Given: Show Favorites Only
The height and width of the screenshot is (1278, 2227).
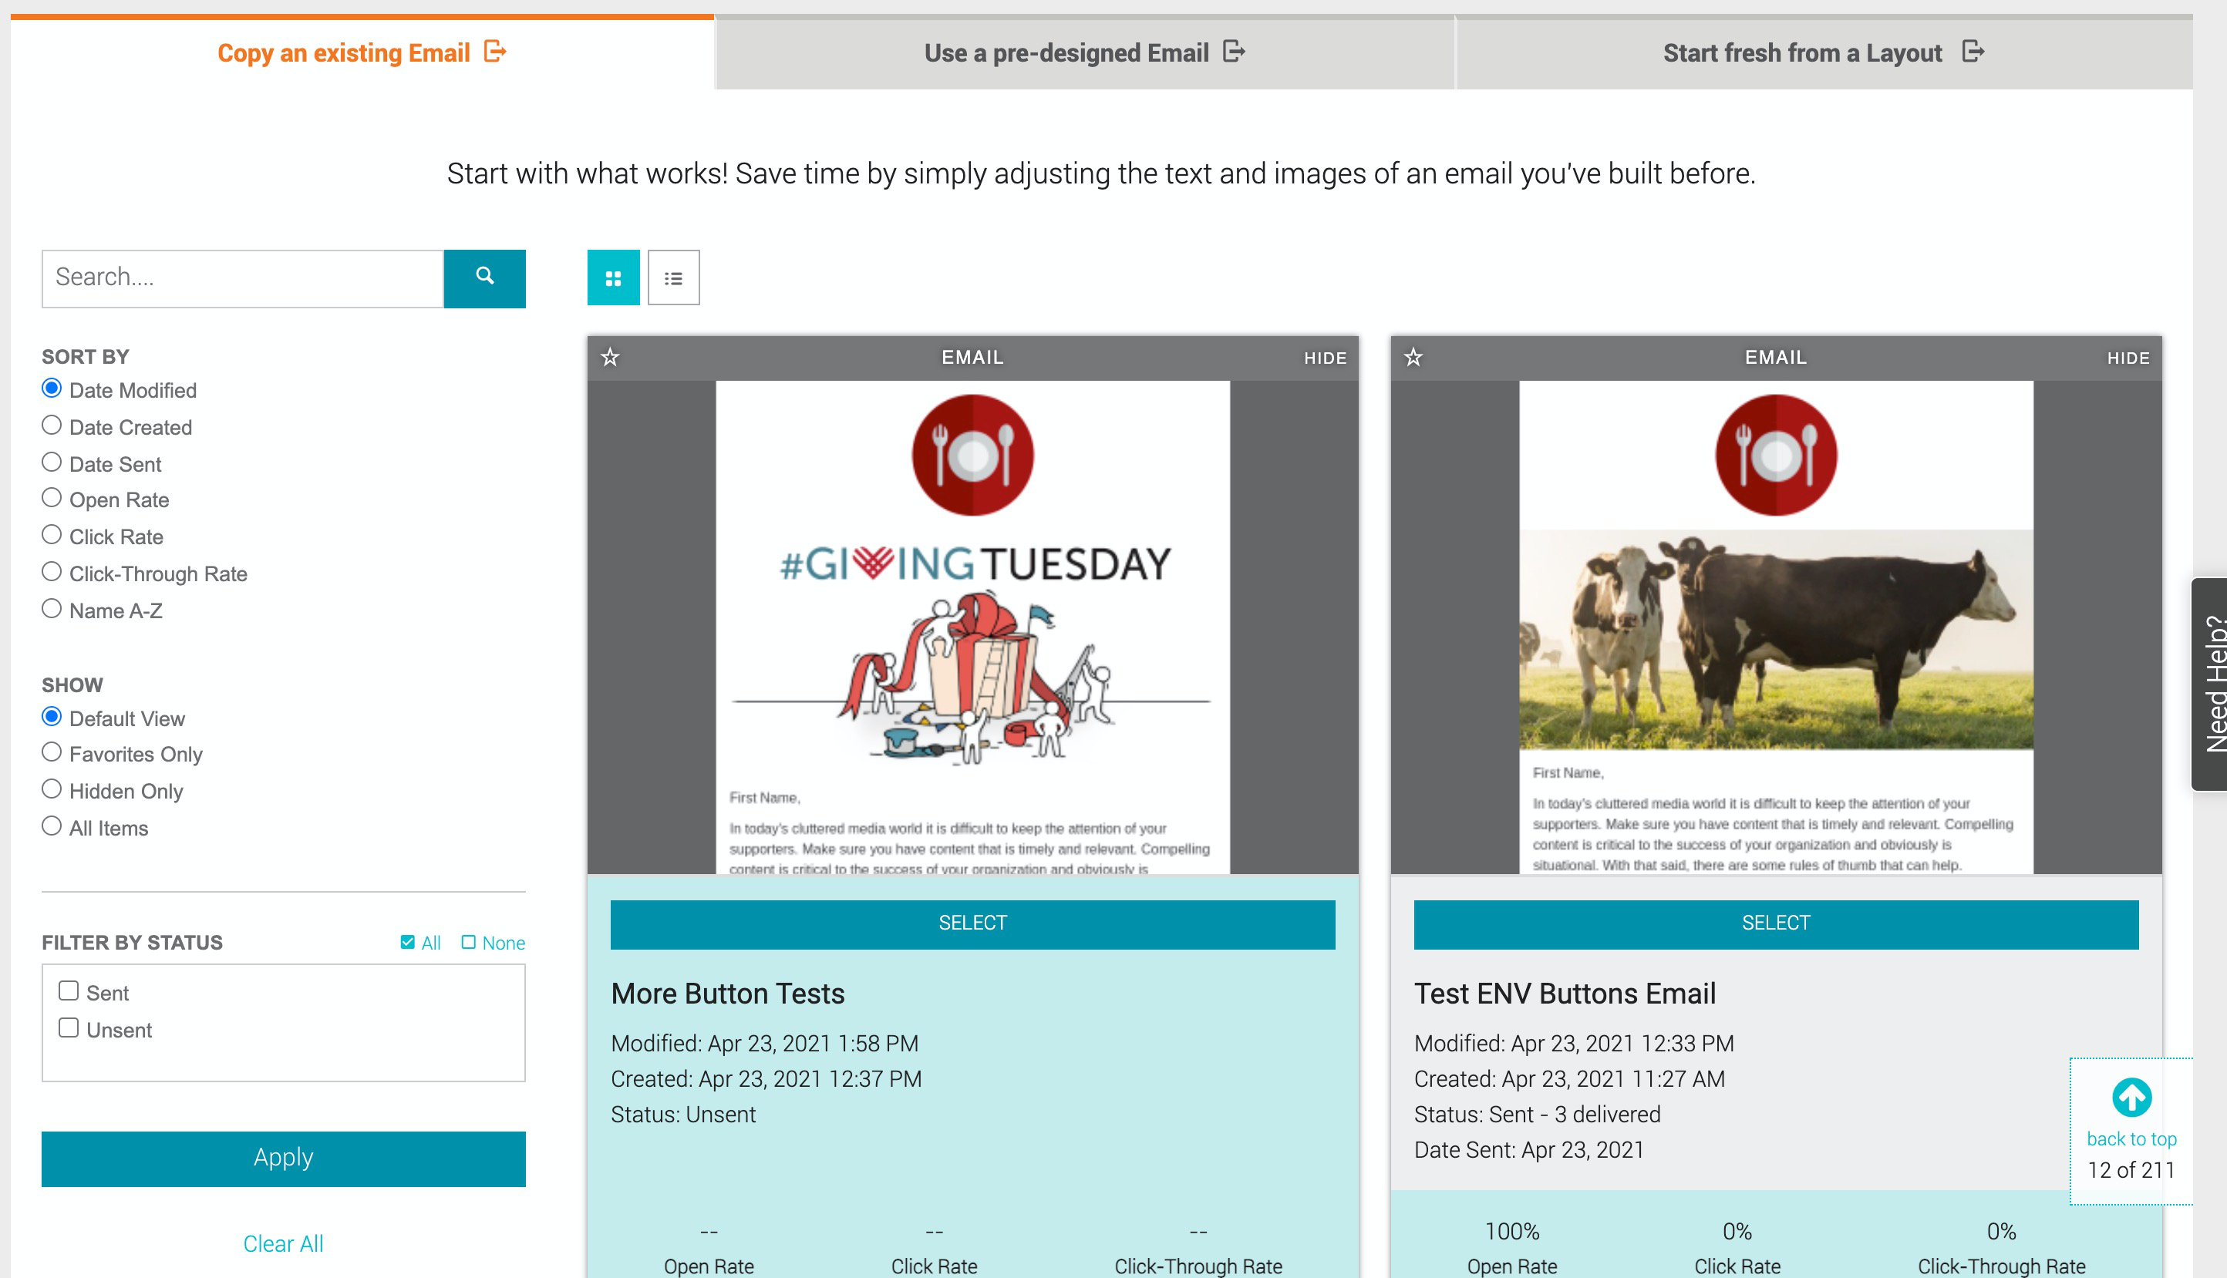Looking at the screenshot, I should (x=52, y=753).
